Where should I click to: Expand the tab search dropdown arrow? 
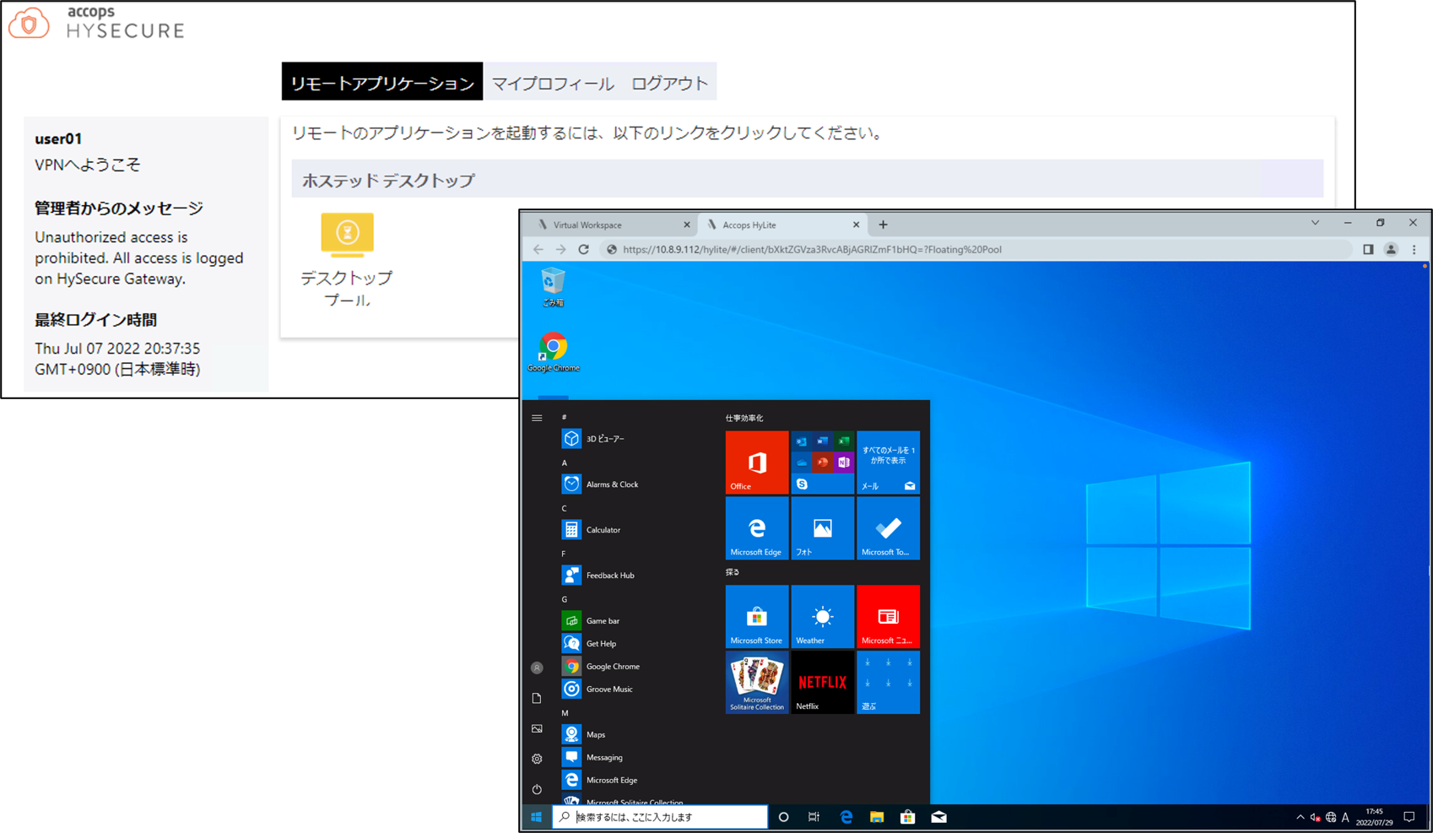[x=1315, y=223]
